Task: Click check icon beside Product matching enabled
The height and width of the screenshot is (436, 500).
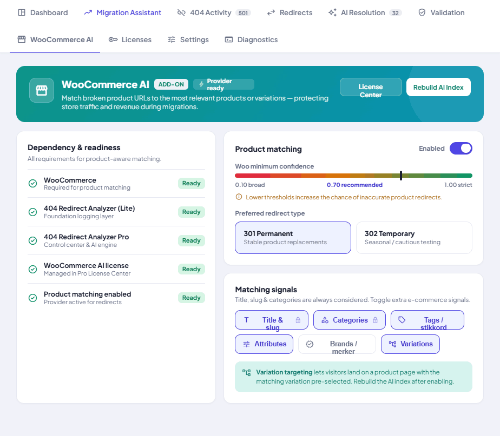Action: 33,298
